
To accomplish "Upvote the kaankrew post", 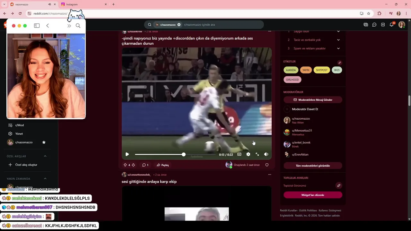I will [125, 165].
